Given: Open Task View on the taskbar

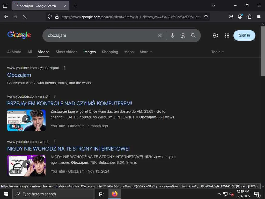Looking at the screenshot, I should click(x=101, y=194).
